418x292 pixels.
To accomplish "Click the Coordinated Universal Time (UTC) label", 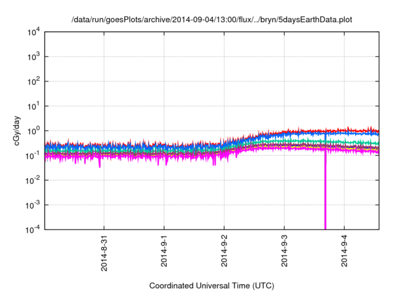I will pos(212,285).
